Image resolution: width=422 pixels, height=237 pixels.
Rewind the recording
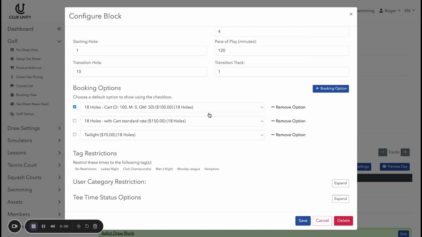[52, 226]
